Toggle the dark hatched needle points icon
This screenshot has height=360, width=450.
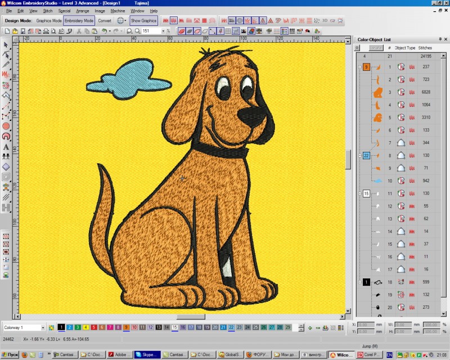(x=190, y=31)
